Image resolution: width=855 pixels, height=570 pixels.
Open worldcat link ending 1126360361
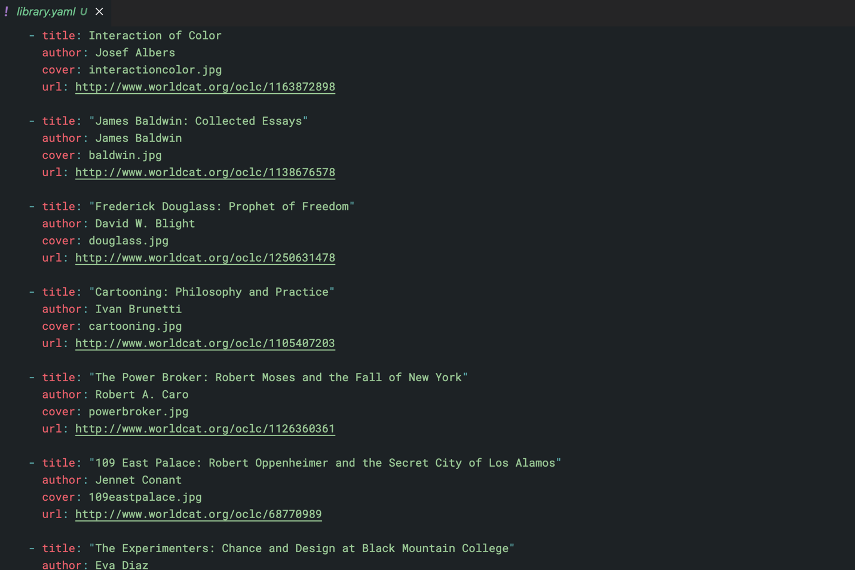tap(205, 429)
